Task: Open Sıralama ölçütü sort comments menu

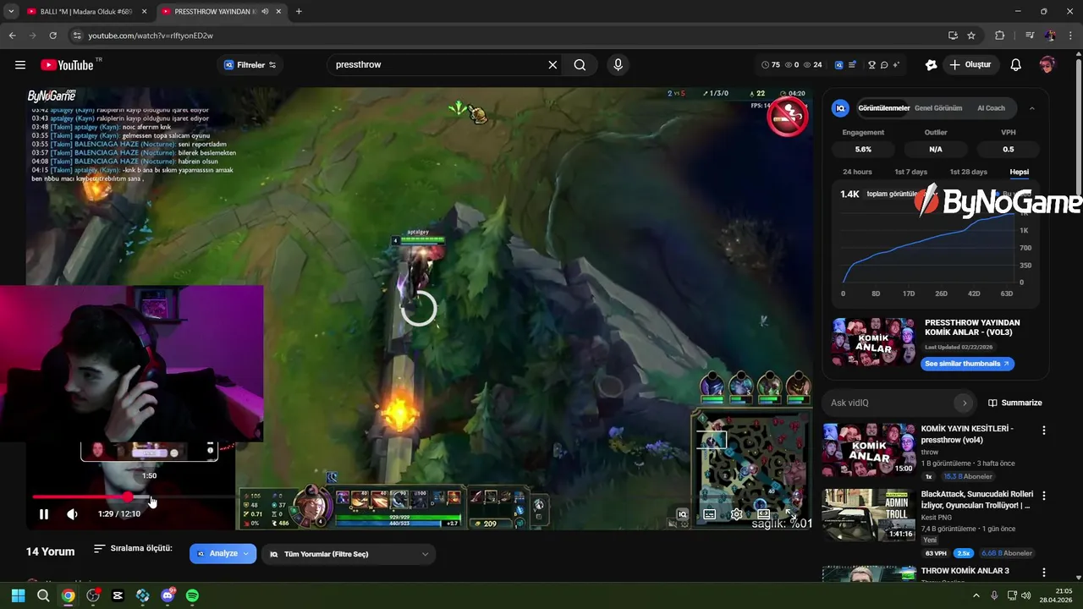Action: point(133,549)
